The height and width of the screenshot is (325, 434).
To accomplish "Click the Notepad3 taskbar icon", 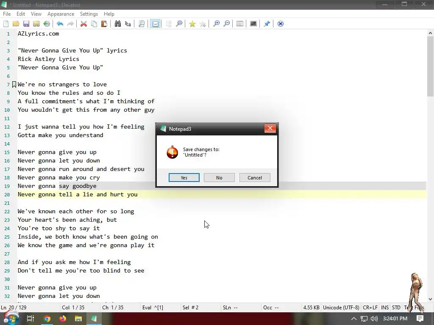I will (94, 319).
